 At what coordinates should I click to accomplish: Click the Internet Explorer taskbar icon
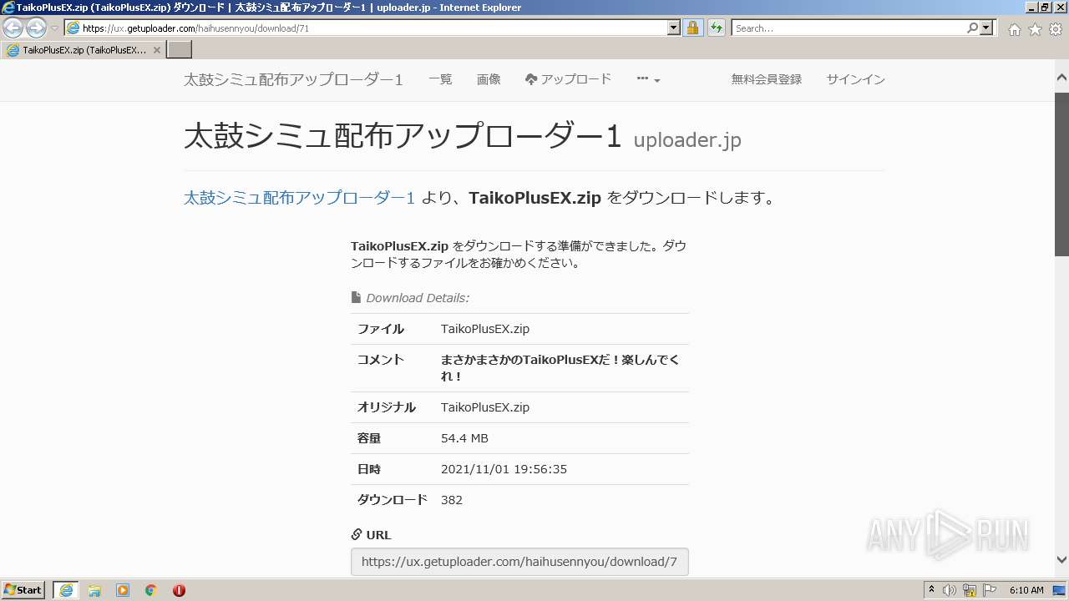point(66,590)
